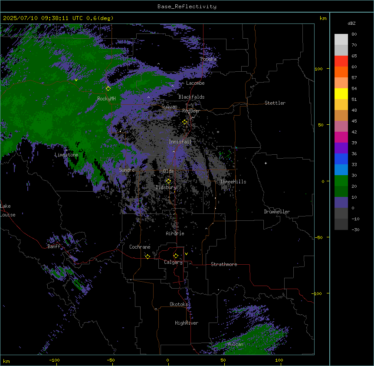374x366 pixels.
Task: Pick the light blue 30-33 dBZ swatch
Action: 341,170
